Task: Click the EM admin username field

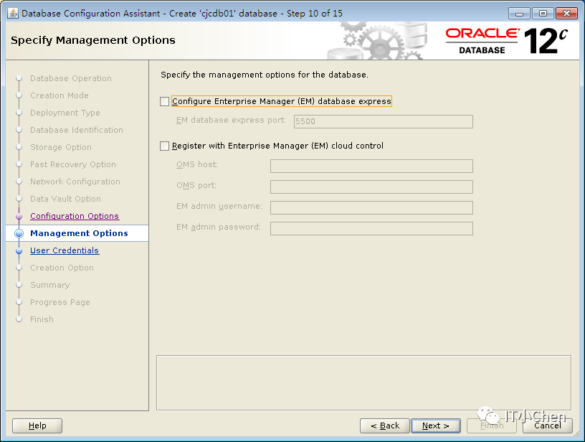Action: [x=371, y=207]
